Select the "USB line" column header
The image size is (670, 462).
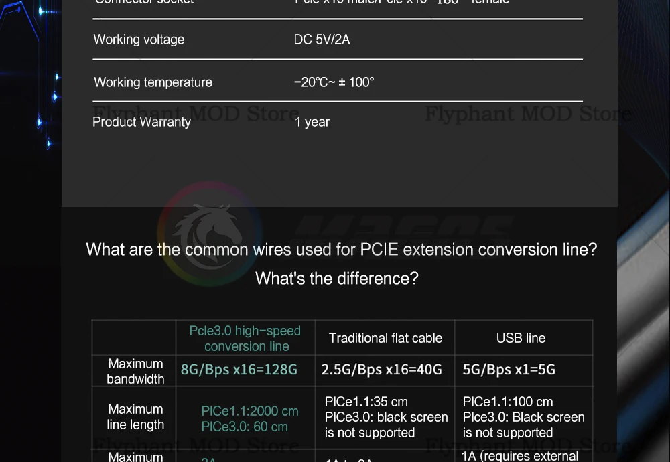(521, 338)
